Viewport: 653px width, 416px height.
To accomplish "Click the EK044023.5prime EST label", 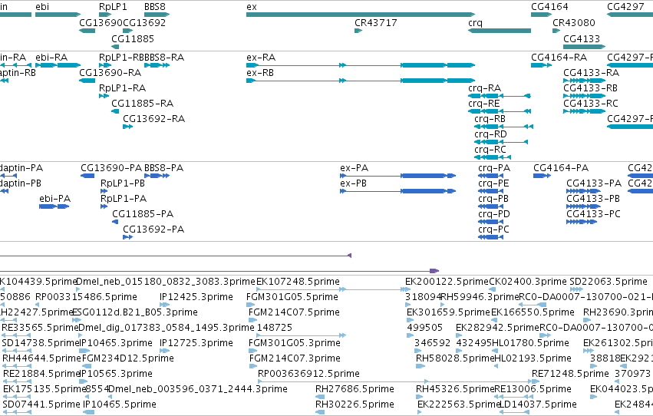I will (622, 389).
